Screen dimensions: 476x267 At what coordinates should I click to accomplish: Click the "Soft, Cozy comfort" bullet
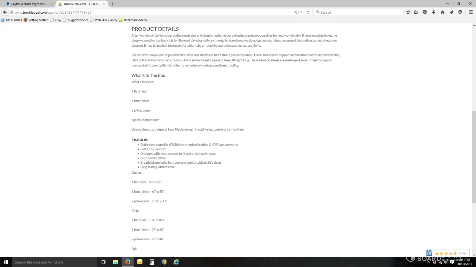point(153,149)
